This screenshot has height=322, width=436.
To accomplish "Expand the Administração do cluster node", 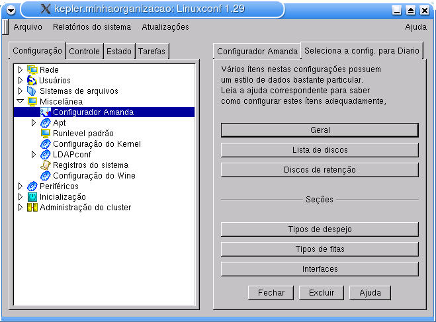I will [20, 207].
